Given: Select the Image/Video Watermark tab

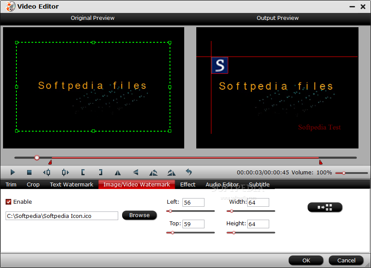Looking at the screenshot, I should 136,184.
